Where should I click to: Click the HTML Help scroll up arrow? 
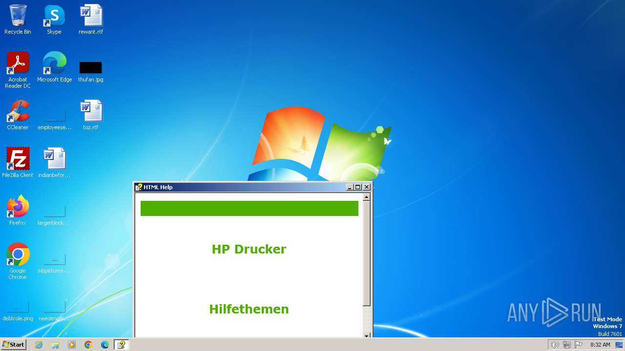367,197
